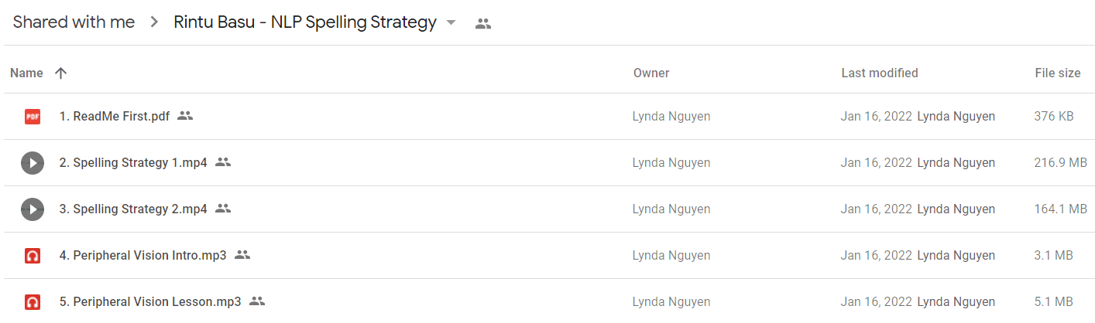
Task: Click the video play icon for Spelling Strategy 2
Action: coord(32,209)
